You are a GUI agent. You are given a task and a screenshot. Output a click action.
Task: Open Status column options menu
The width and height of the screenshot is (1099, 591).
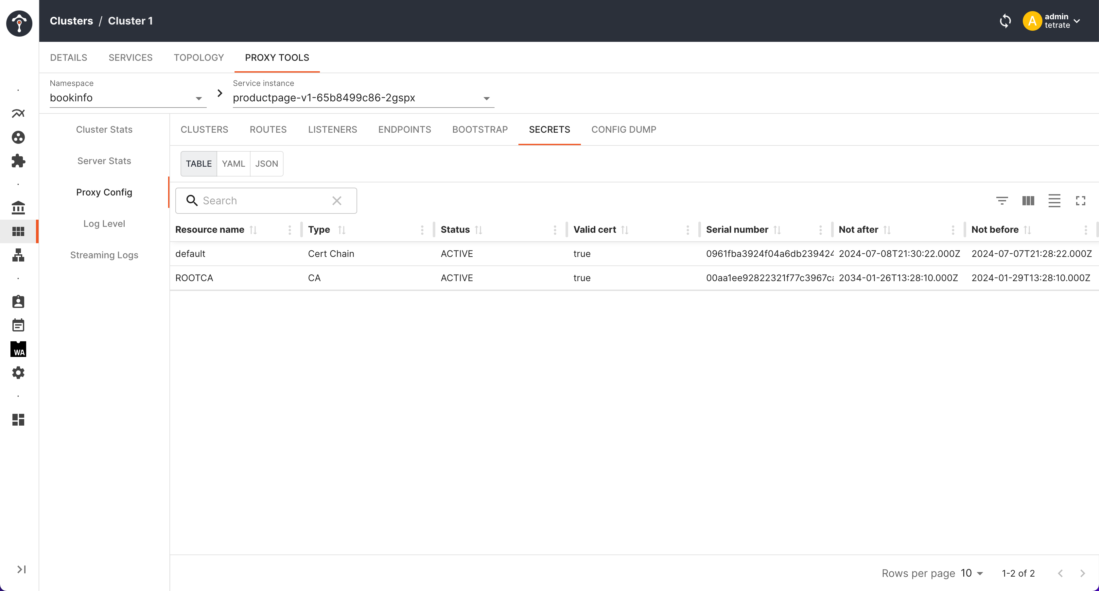[x=555, y=230]
